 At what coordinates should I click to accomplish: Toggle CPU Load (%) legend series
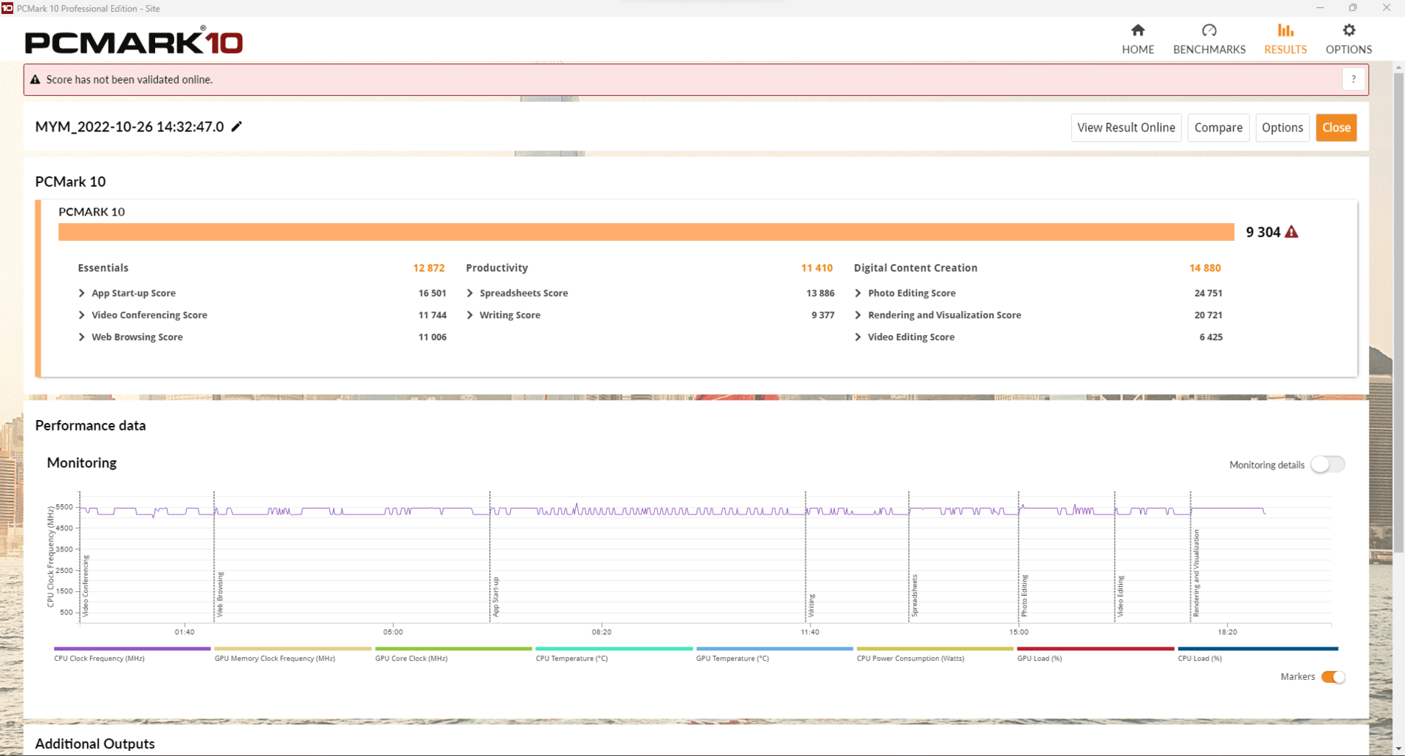click(x=1258, y=653)
